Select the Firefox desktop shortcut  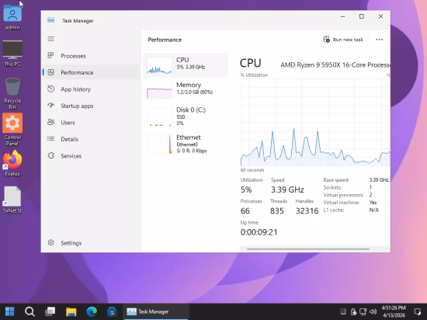click(x=12, y=163)
